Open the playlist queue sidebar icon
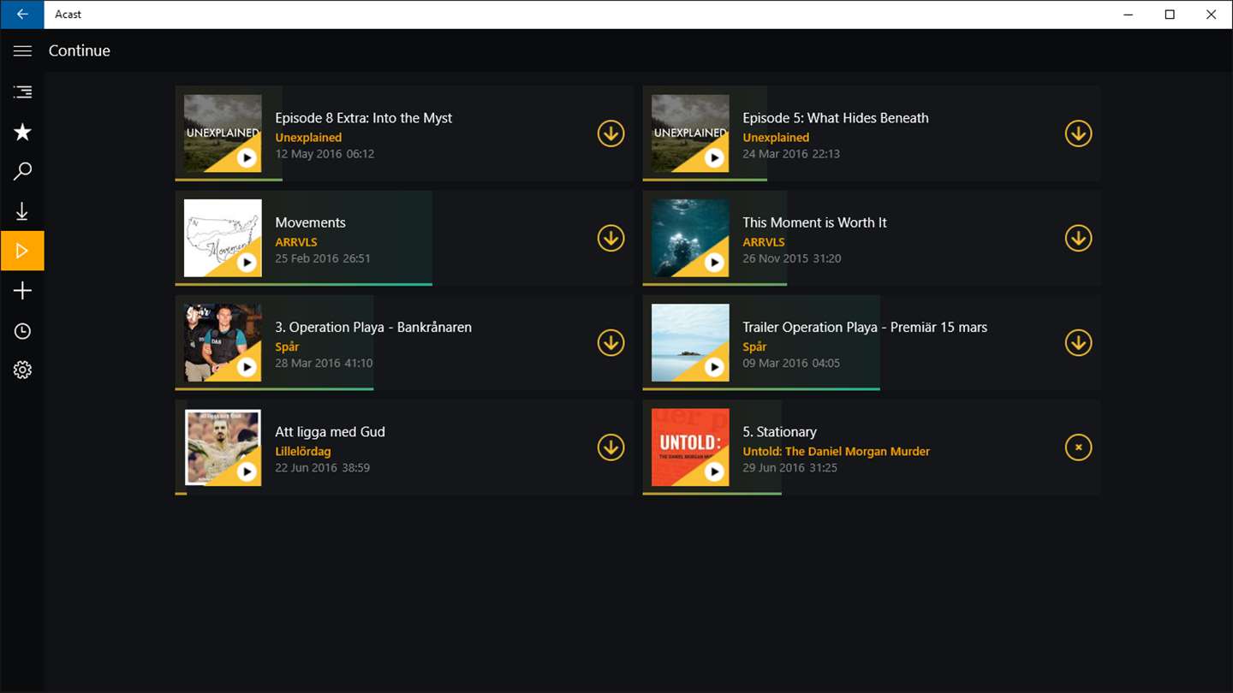 [x=22, y=92]
